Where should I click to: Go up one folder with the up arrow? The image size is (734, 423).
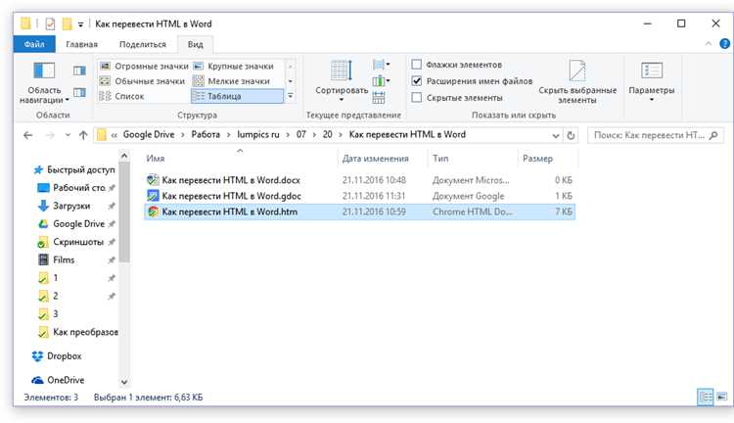tap(83, 135)
